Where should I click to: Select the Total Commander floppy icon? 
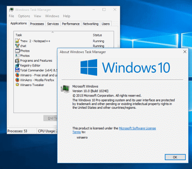17,70
